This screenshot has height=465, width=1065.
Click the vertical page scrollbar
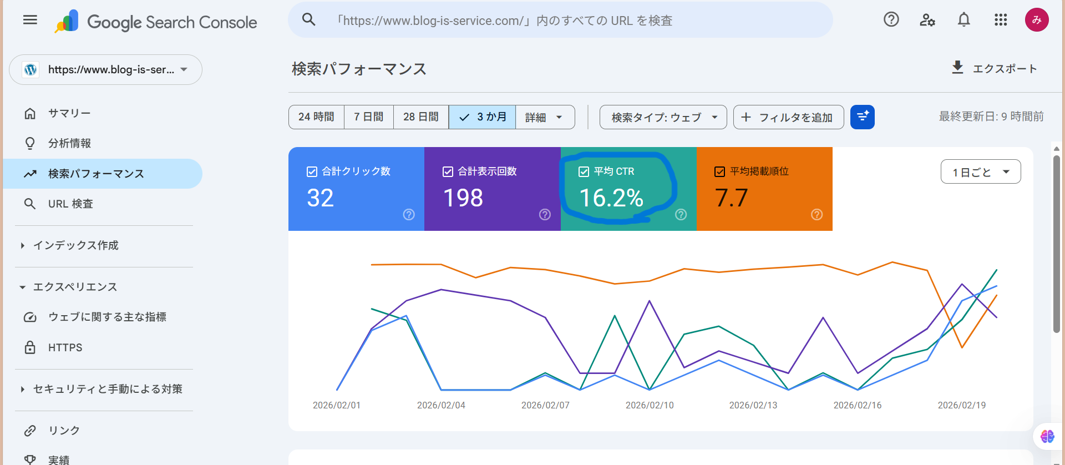(1056, 244)
